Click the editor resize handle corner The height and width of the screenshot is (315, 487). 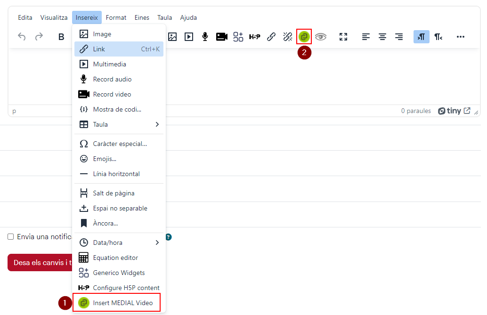pyautogui.click(x=477, y=113)
